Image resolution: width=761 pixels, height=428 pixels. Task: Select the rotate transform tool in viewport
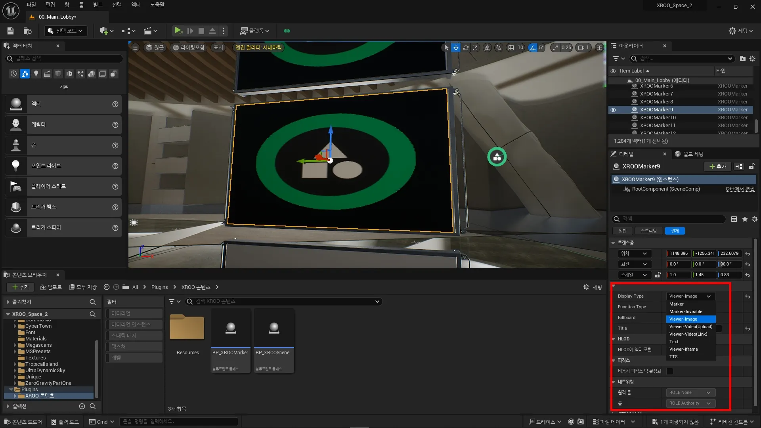466,48
